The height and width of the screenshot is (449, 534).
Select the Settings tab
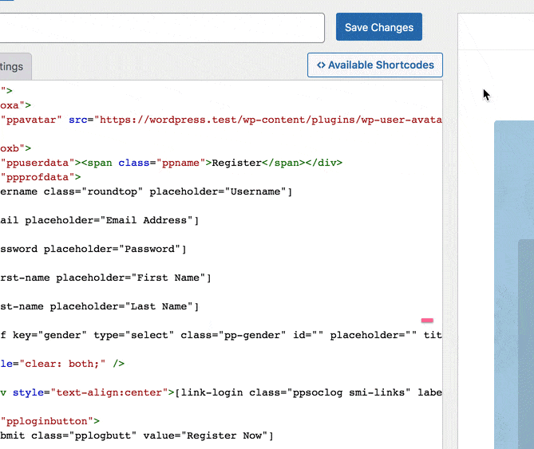(x=15, y=67)
